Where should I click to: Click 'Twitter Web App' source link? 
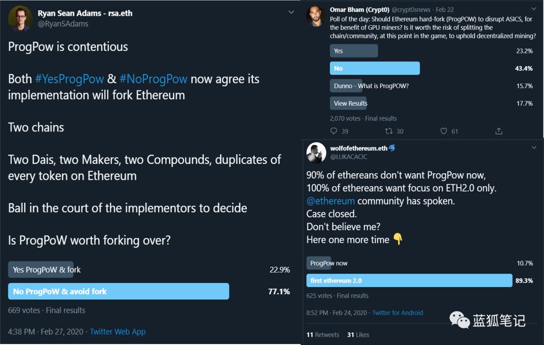(x=118, y=331)
